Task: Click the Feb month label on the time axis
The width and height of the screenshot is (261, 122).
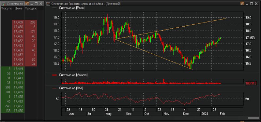Action: point(223,114)
